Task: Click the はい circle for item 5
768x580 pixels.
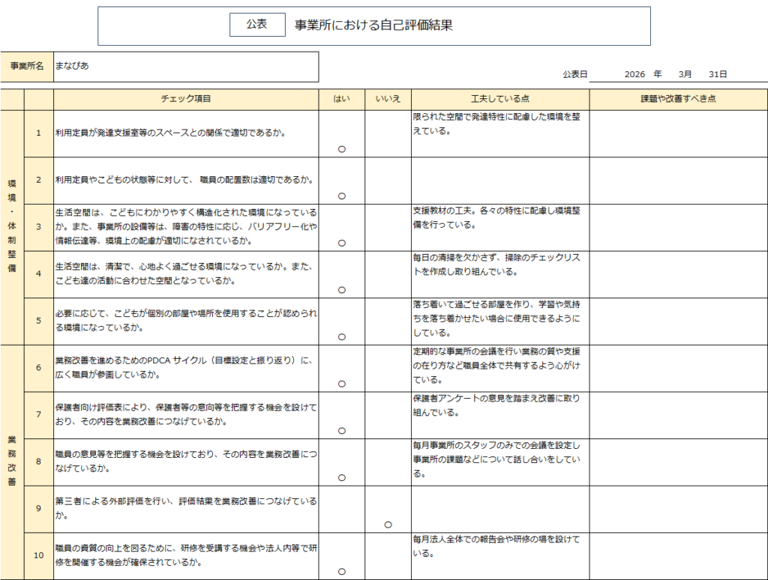Action: [341, 337]
